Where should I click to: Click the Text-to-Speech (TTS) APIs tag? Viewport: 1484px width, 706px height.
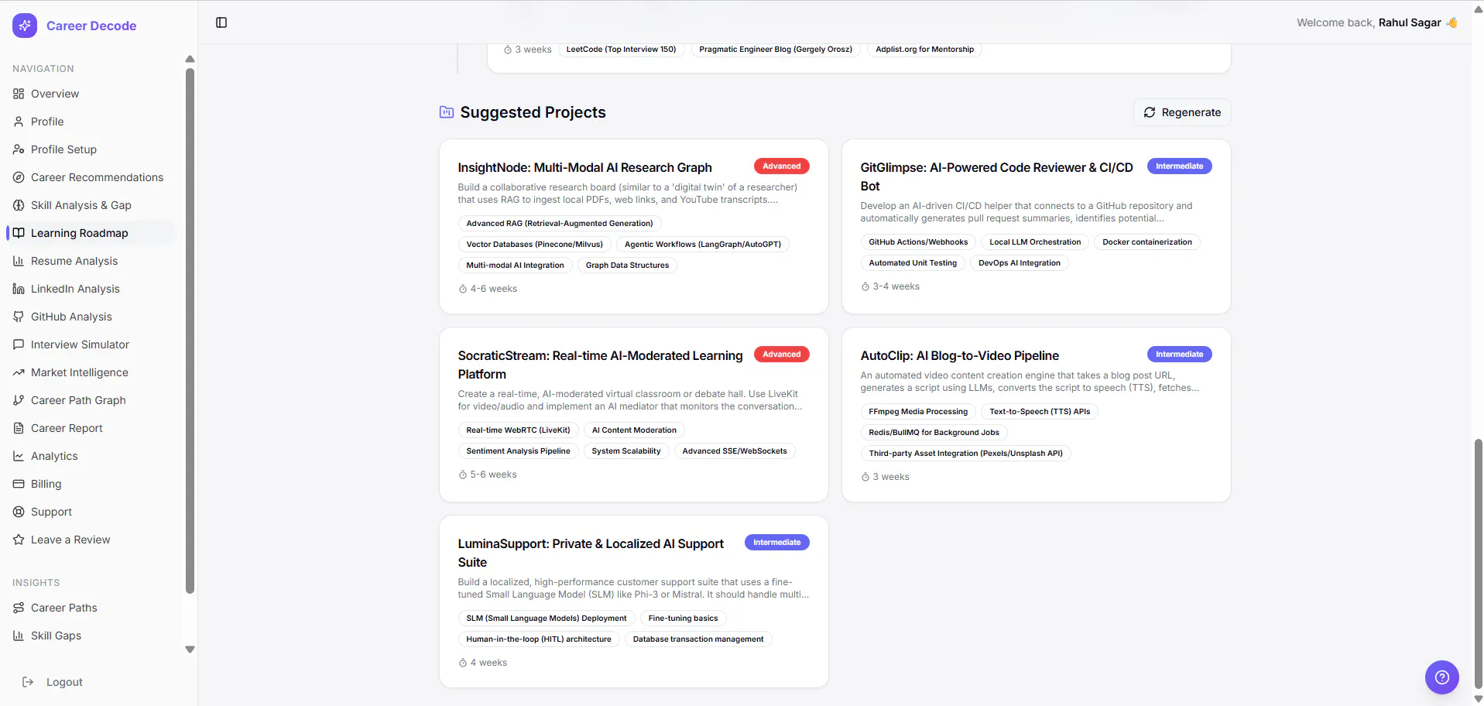click(x=1039, y=411)
